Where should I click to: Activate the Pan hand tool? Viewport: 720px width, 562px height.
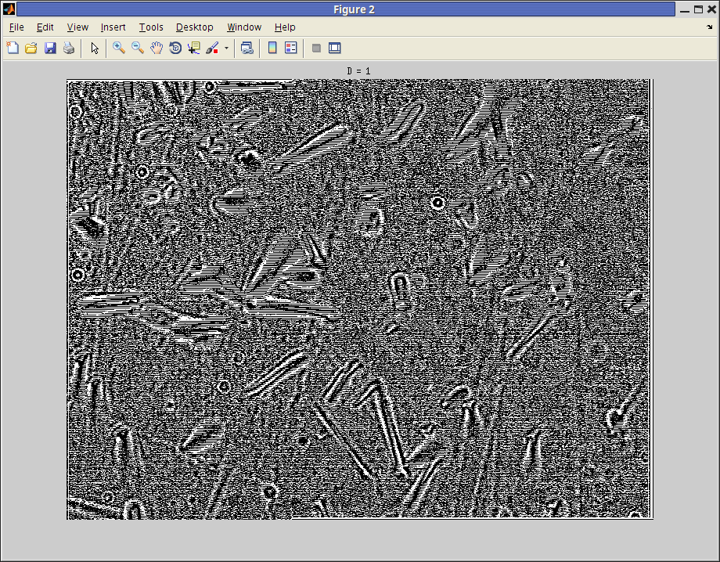pyautogui.click(x=157, y=48)
